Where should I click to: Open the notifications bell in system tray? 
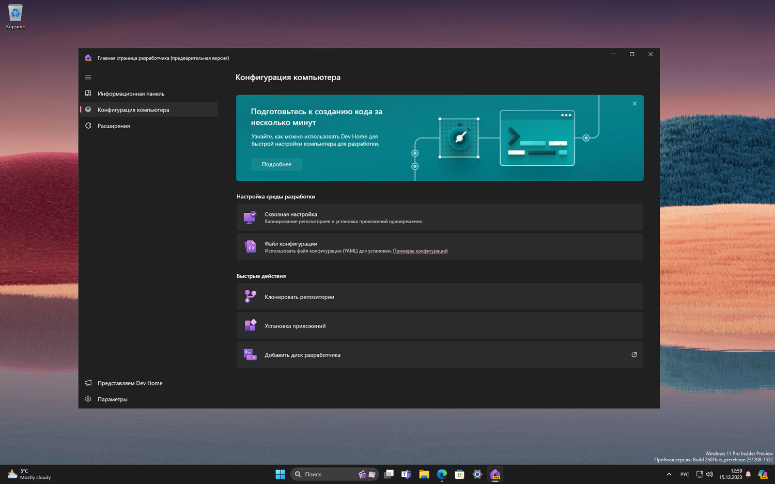[x=748, y=474]
